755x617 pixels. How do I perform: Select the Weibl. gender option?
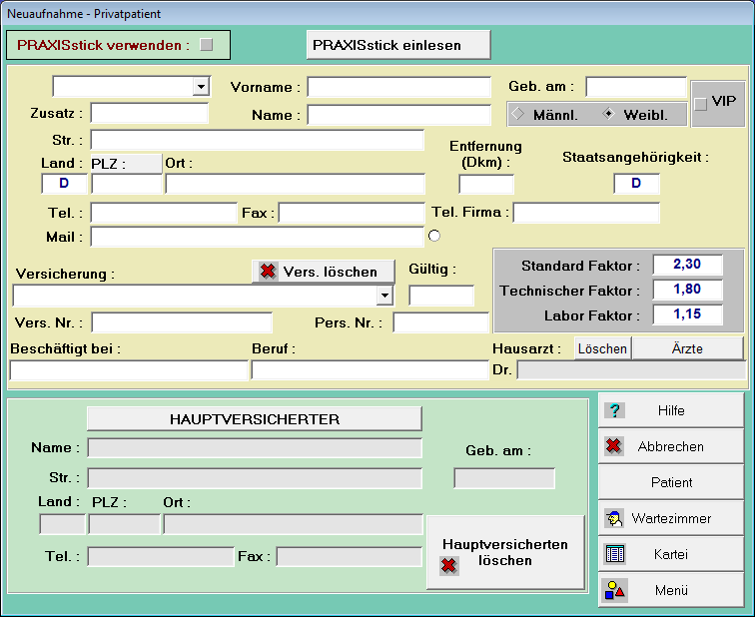click(x=608, y=114)
